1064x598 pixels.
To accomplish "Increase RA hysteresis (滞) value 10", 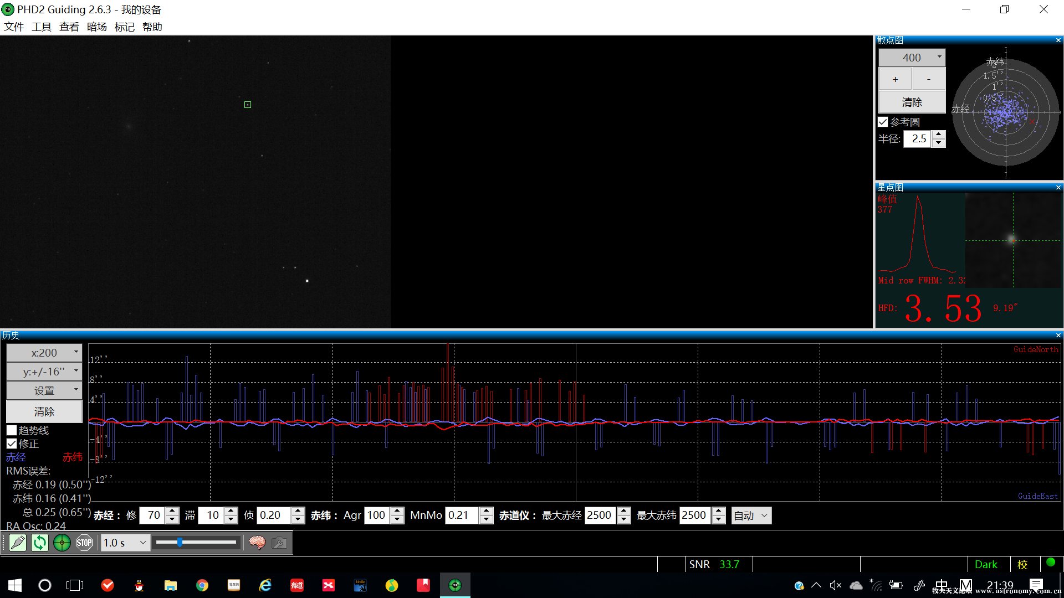I will (x=232, y=512).
